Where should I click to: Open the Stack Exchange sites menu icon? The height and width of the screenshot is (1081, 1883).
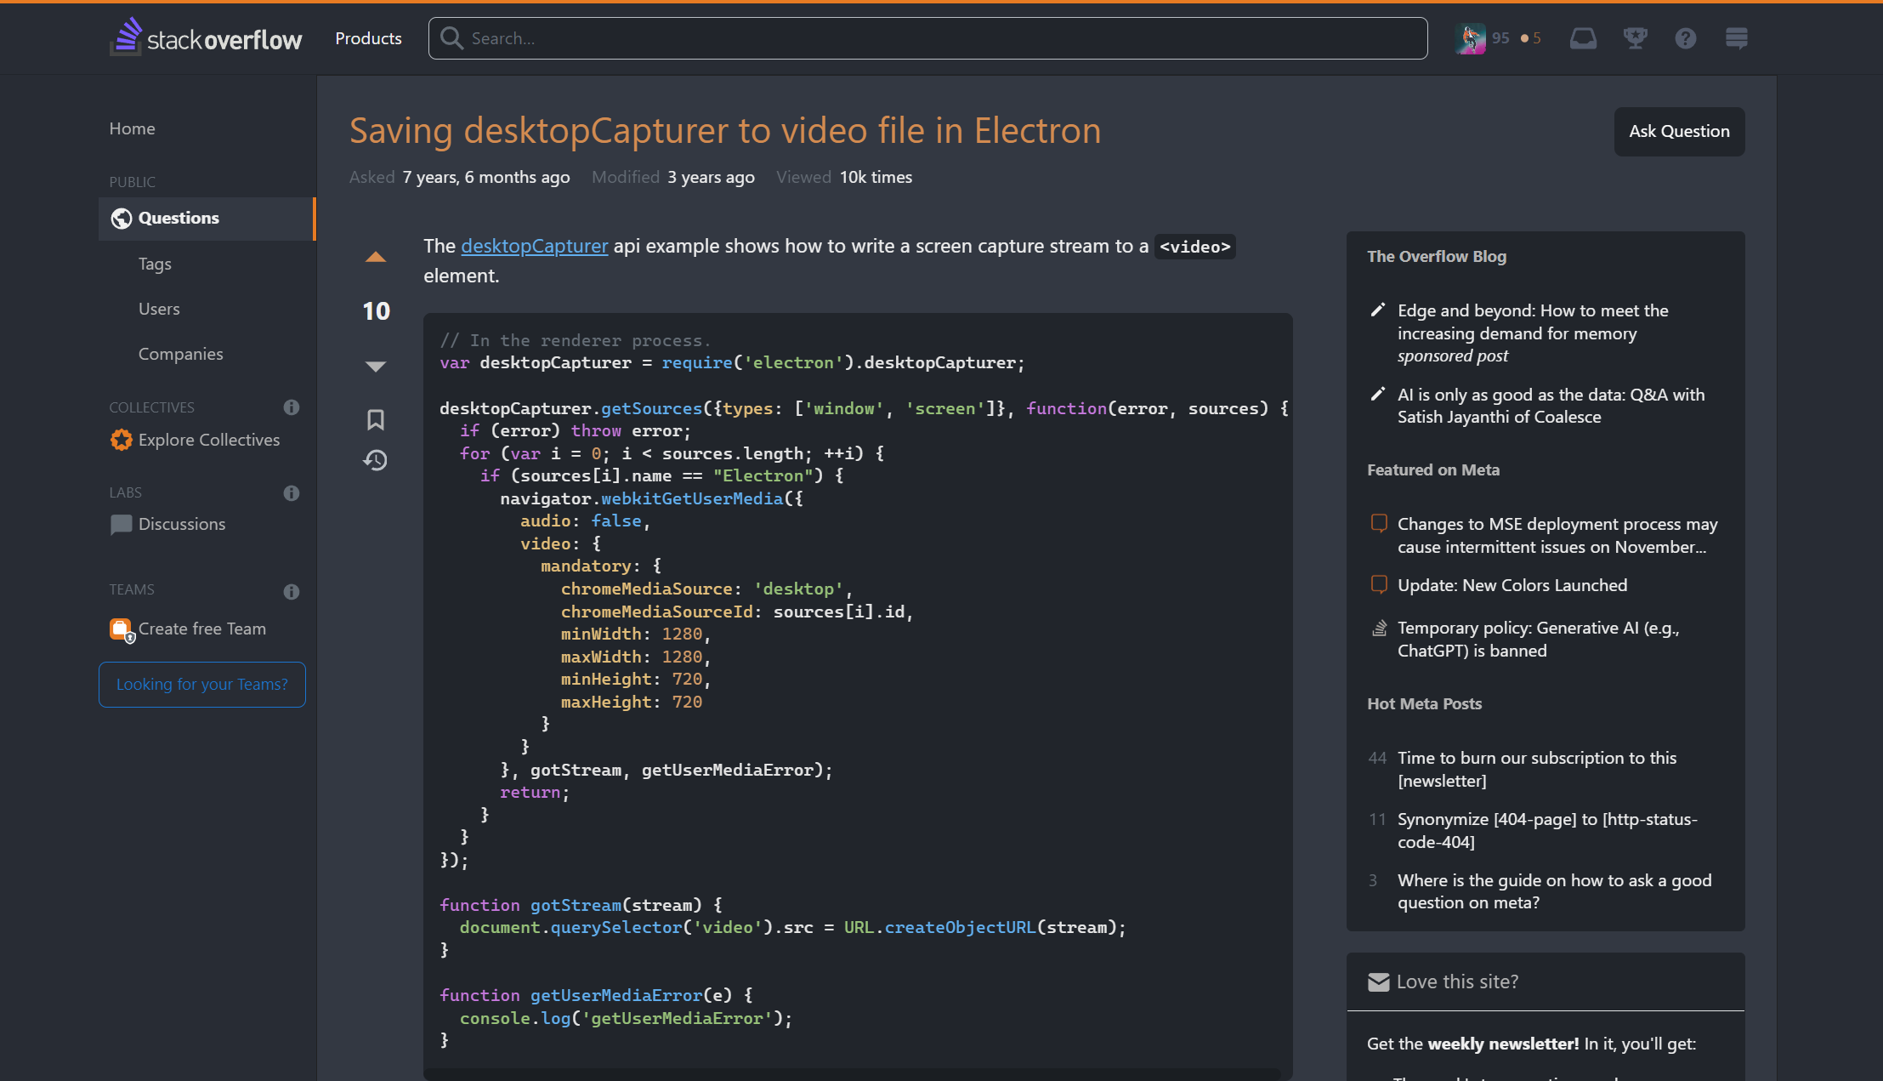pyautogui.click(x=1737, y=38)
